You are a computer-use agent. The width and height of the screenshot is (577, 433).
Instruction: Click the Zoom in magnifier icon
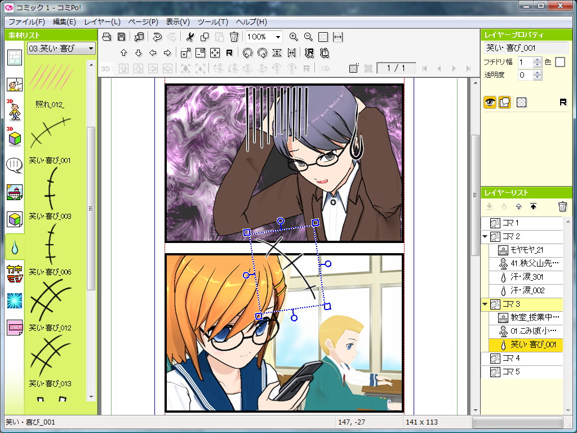[293, 37]
